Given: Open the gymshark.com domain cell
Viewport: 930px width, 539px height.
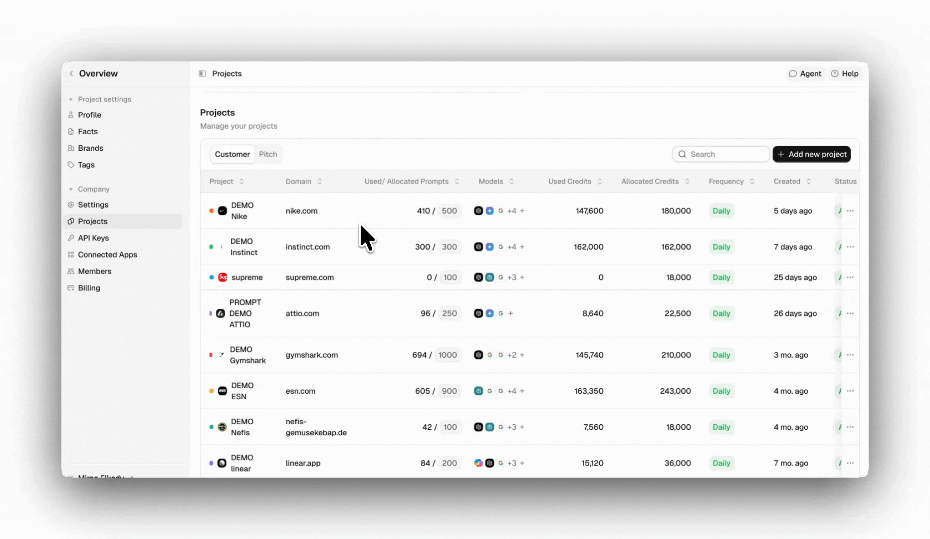Looking at the screenshot, I should [311, 355].
